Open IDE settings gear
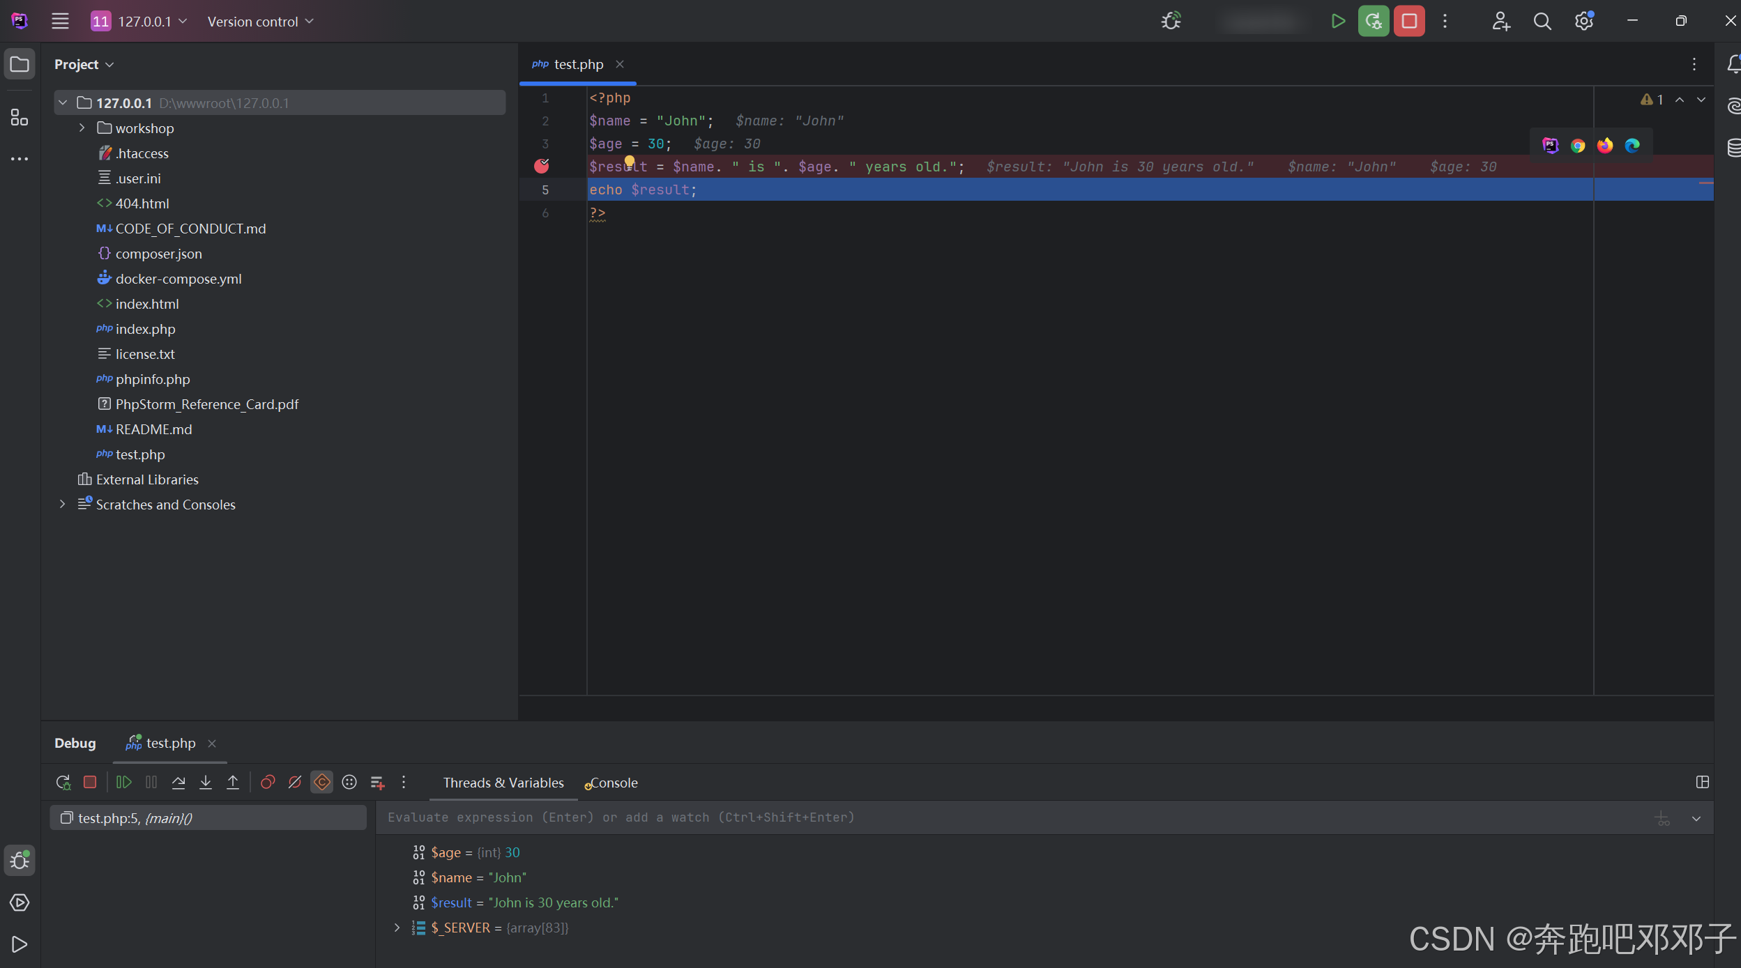The width and height of the screenshot is (1741, 968). pos(1584,21)
